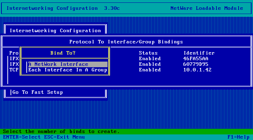Click 'Internetworking Configuration 3.30c' header text

coord(63,8)
